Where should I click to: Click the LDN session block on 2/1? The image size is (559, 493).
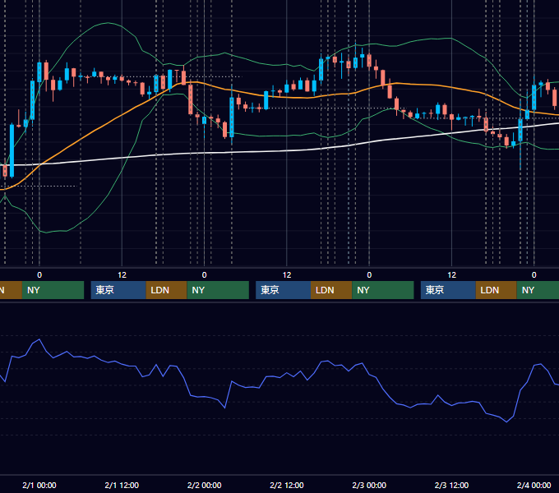[167, 290]
